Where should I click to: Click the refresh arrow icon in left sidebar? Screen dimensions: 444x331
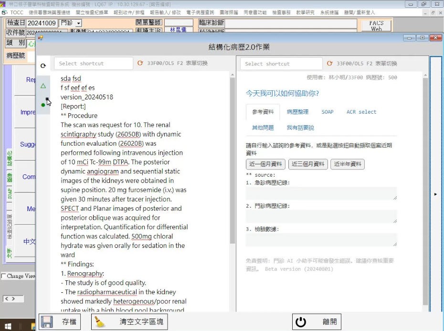43,66
